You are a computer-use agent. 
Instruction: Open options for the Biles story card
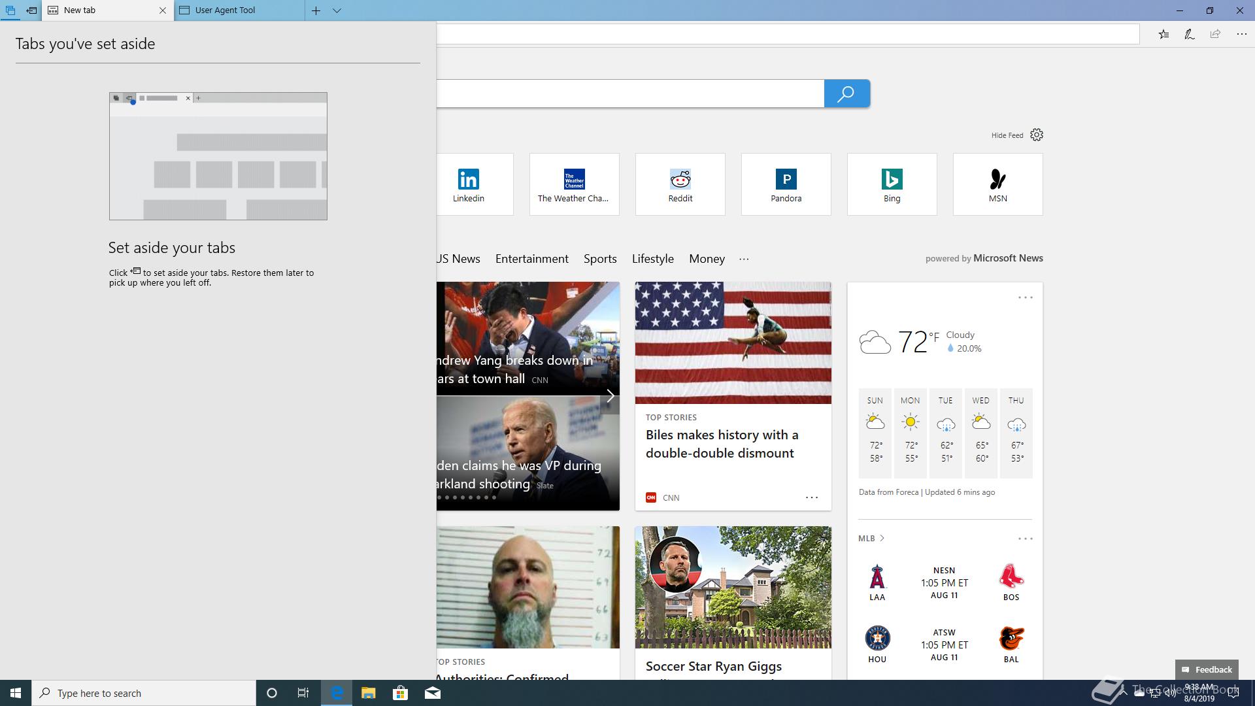point(812,497)
